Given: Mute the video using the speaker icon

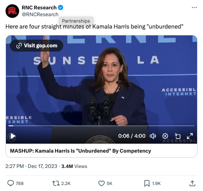Looking at the screenshot, I should 153,136.
